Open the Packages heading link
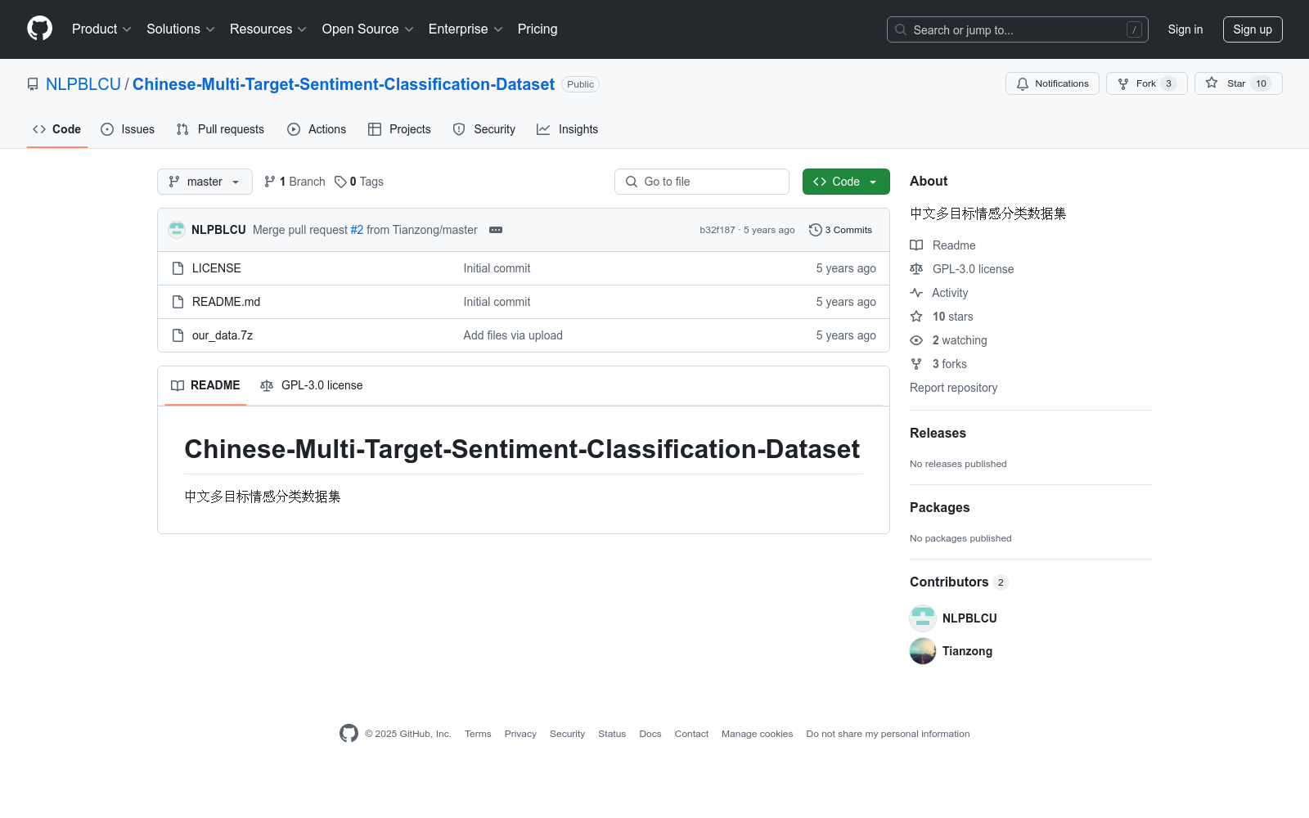 (939, 508)
